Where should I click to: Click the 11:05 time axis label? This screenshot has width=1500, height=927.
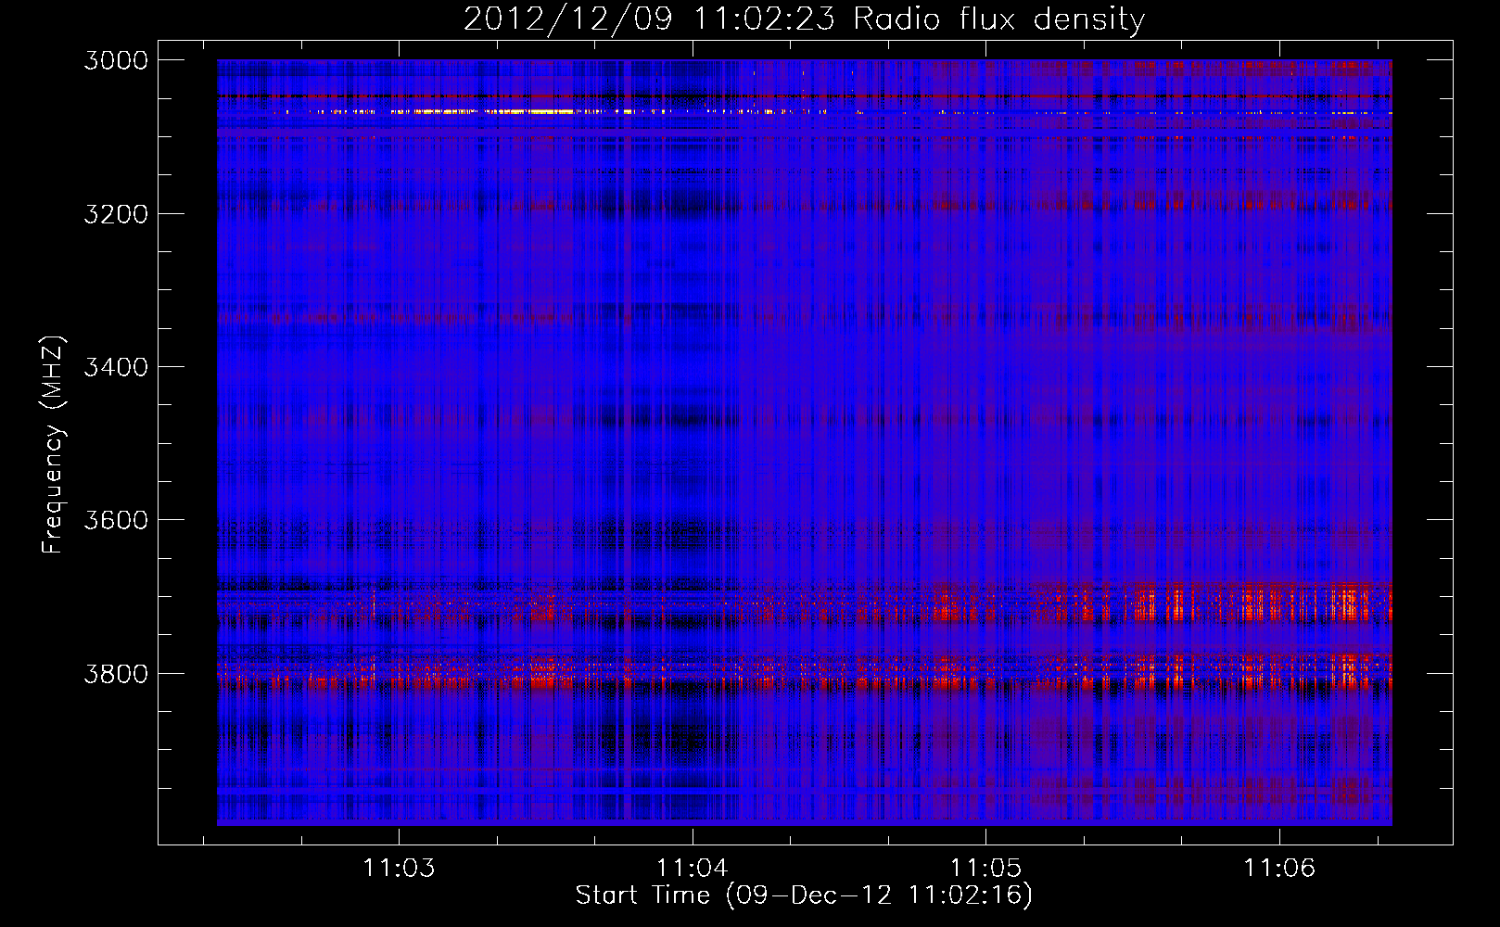pyautogui.click(x=985, y=868)
